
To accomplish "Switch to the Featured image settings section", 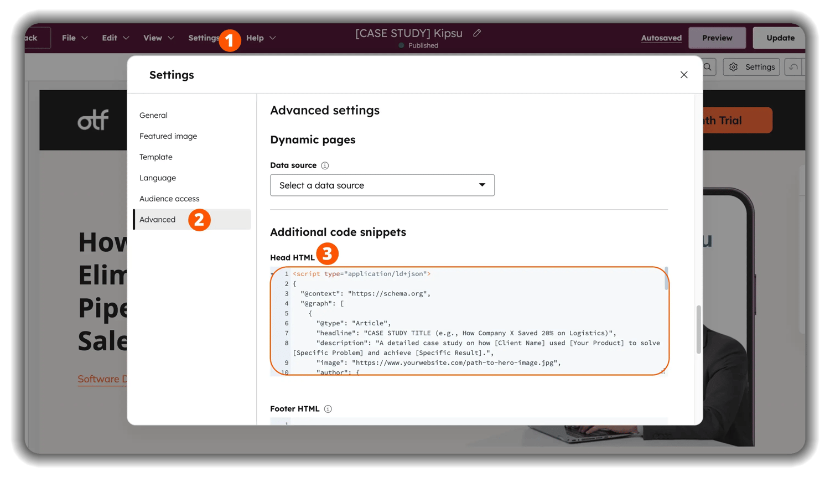I will point(168,136).
